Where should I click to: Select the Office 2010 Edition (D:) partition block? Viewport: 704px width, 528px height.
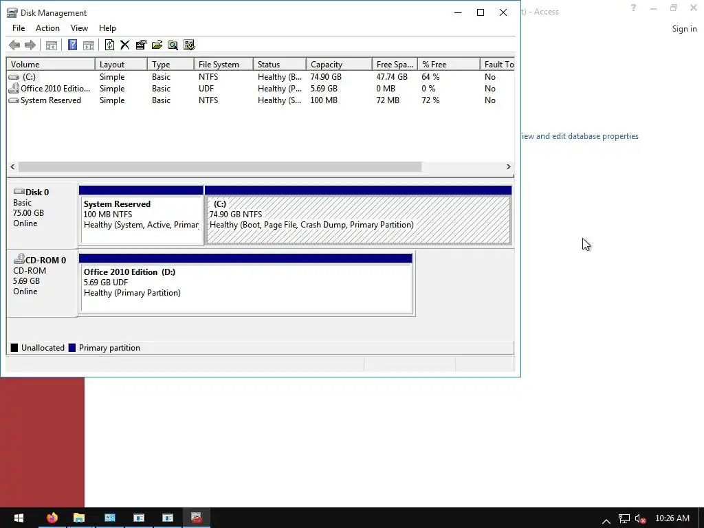pyautogui.click(x=245, y=284)
